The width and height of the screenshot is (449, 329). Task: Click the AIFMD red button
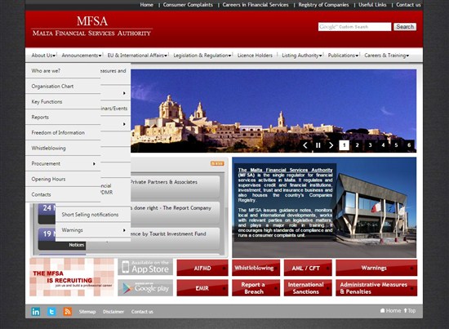pyautogui.click(x=202, y=268)
